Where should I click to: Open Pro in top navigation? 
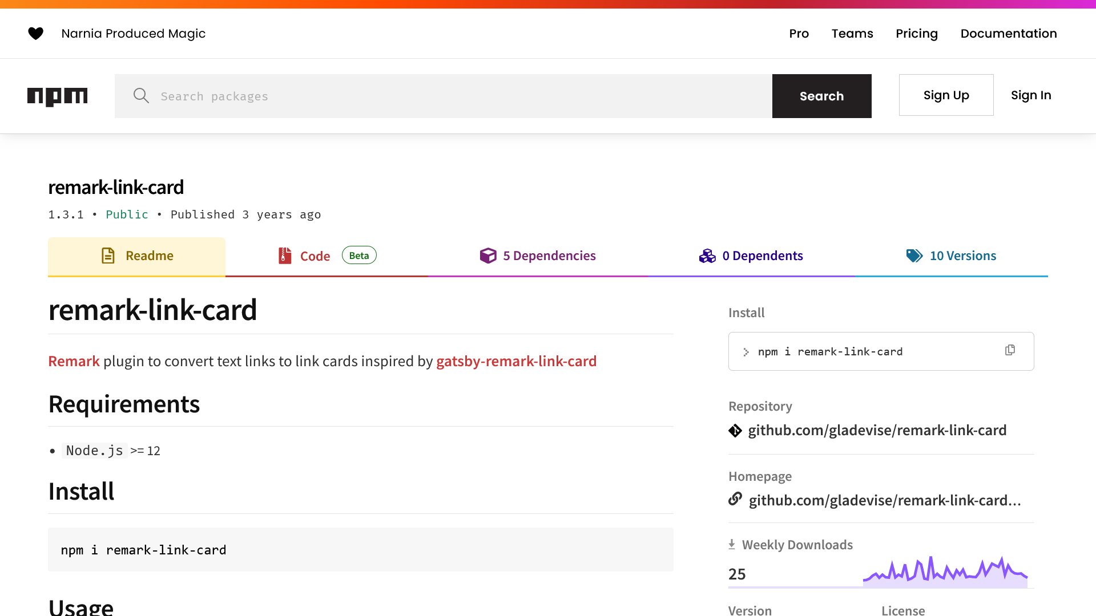pos(799,34)
